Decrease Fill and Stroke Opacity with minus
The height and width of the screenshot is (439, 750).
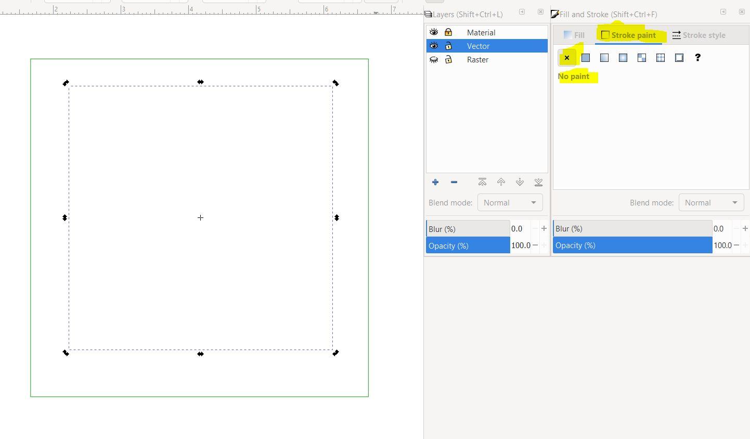coord(736,245)
